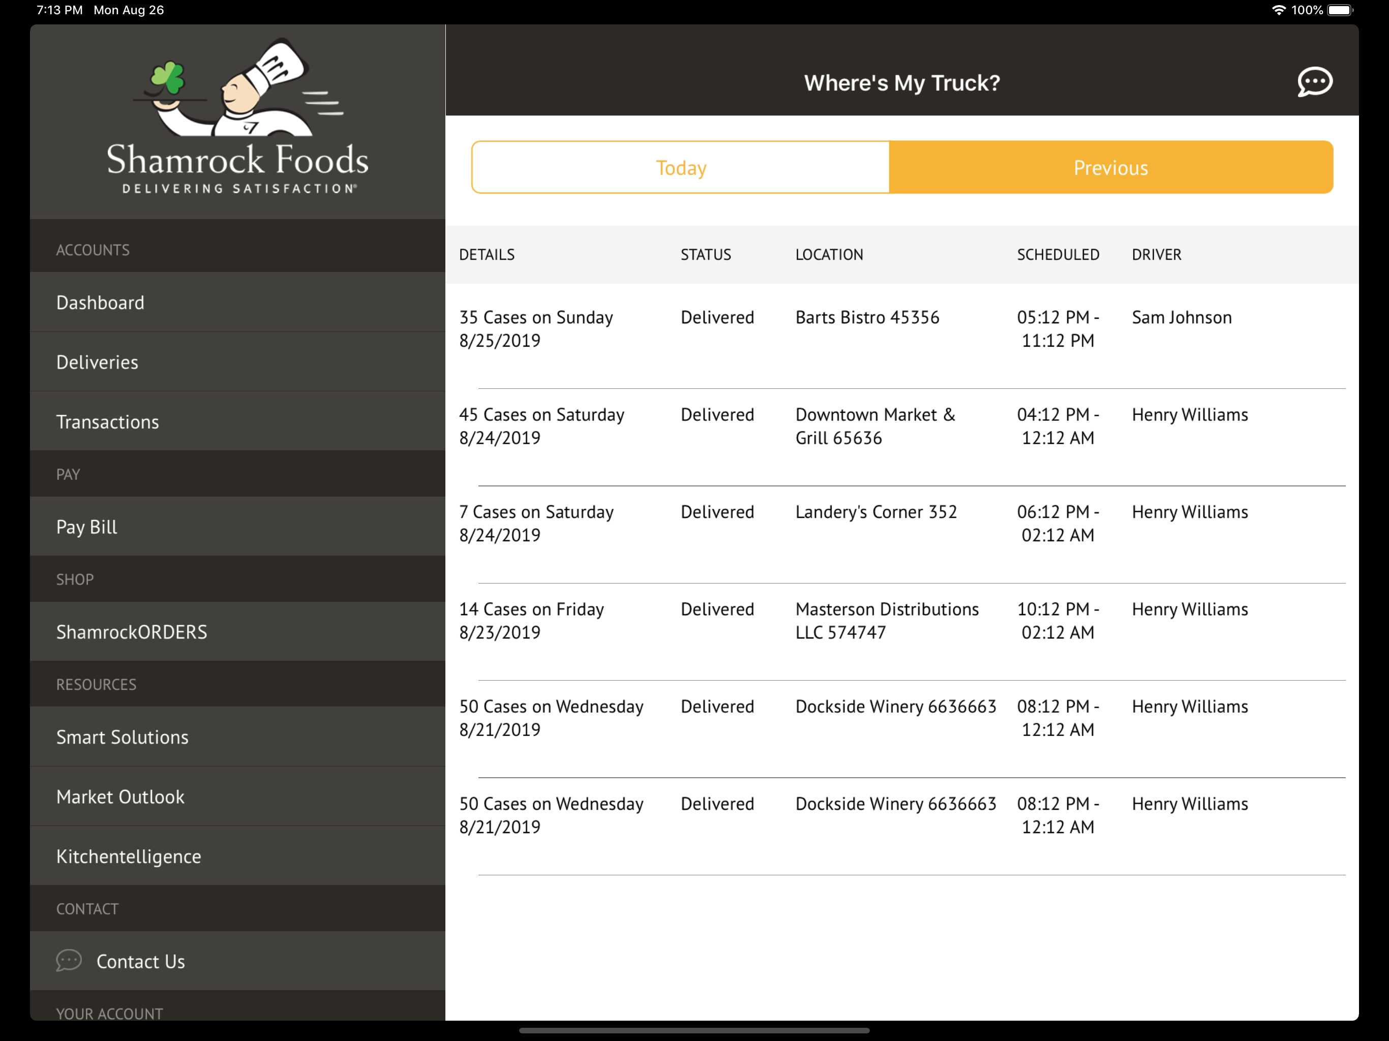This screenshot has height=1041, width=1389.
Task: Click the chat bubble icon beside Contact Us
Action: (x=69, y=960)
